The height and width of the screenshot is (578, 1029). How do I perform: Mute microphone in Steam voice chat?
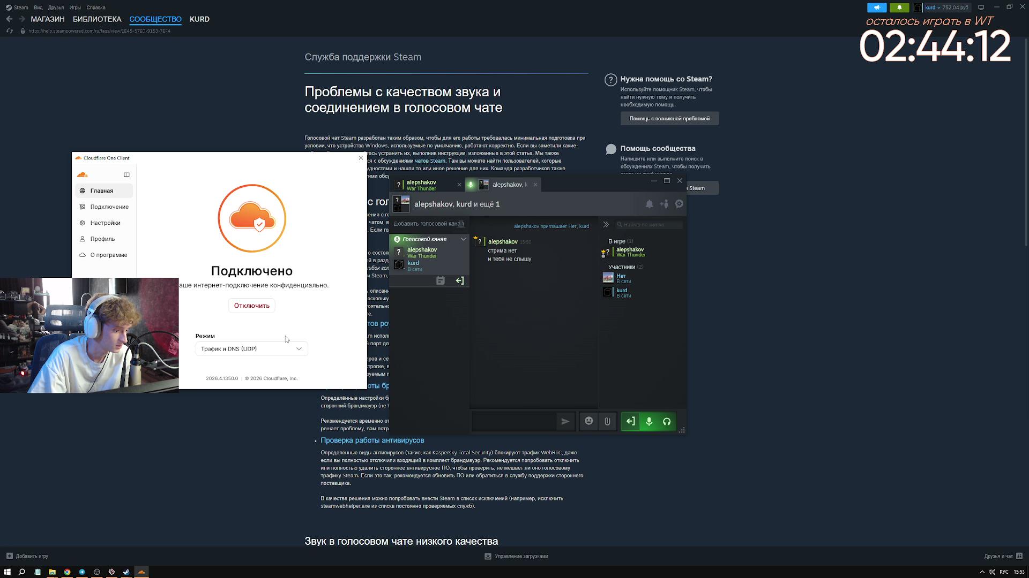[649, 422]
